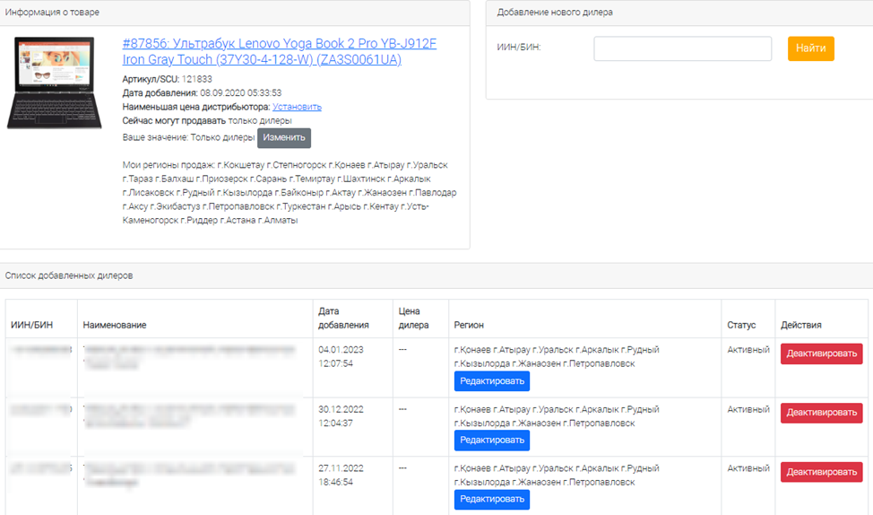This screenshot has width=873, height=515.
Task: Click the orange Найти button
Action: (x=810, y=48)
